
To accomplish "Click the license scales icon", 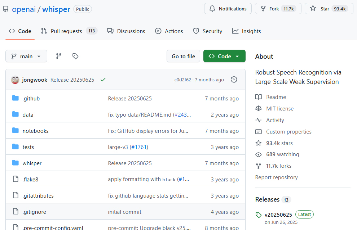I will pos(259,109).
